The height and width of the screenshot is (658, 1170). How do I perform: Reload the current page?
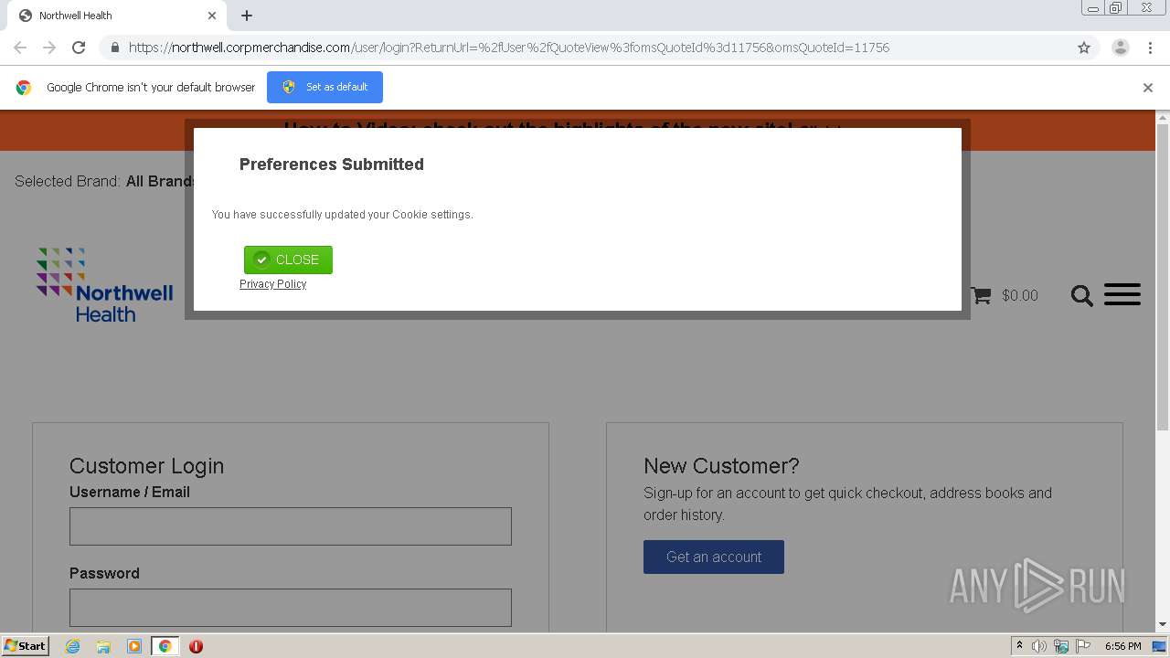pos(79,48)
